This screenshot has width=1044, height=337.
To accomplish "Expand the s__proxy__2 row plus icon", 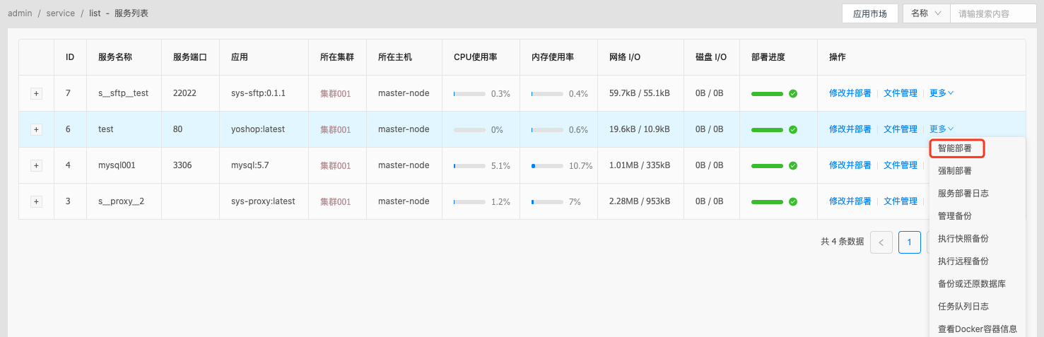I will point(36,201).
